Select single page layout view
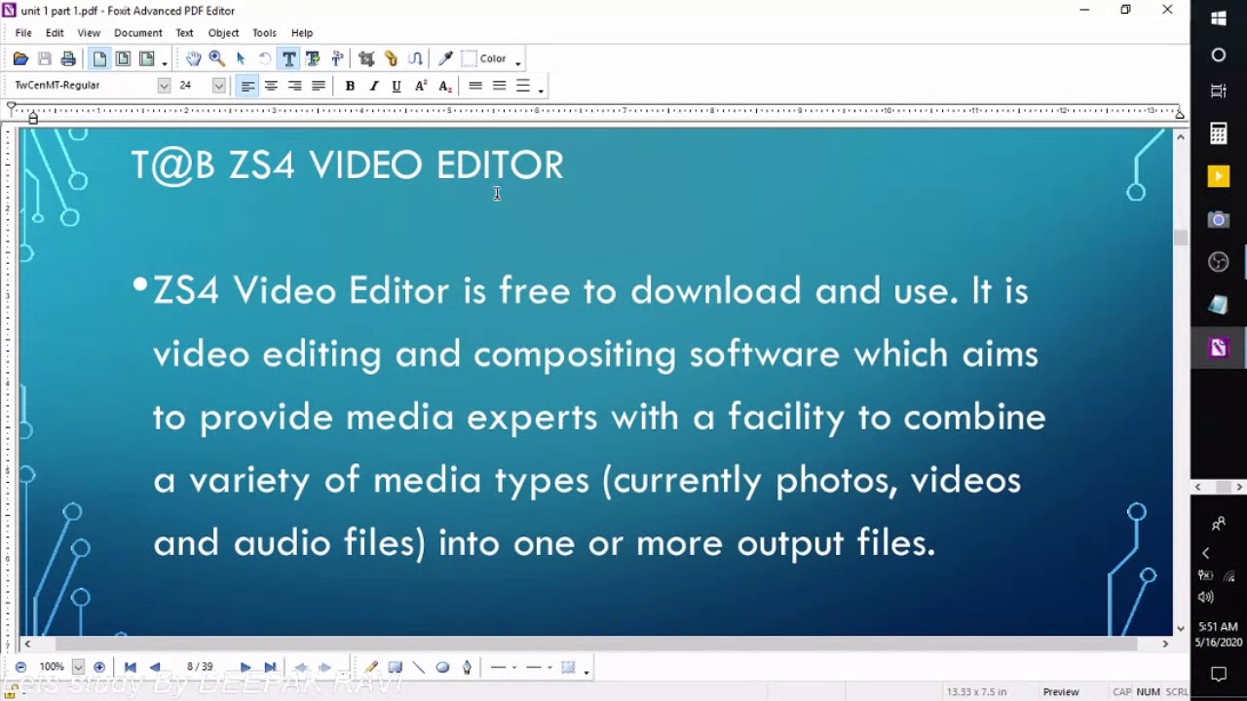 click(x=99, y=59)
